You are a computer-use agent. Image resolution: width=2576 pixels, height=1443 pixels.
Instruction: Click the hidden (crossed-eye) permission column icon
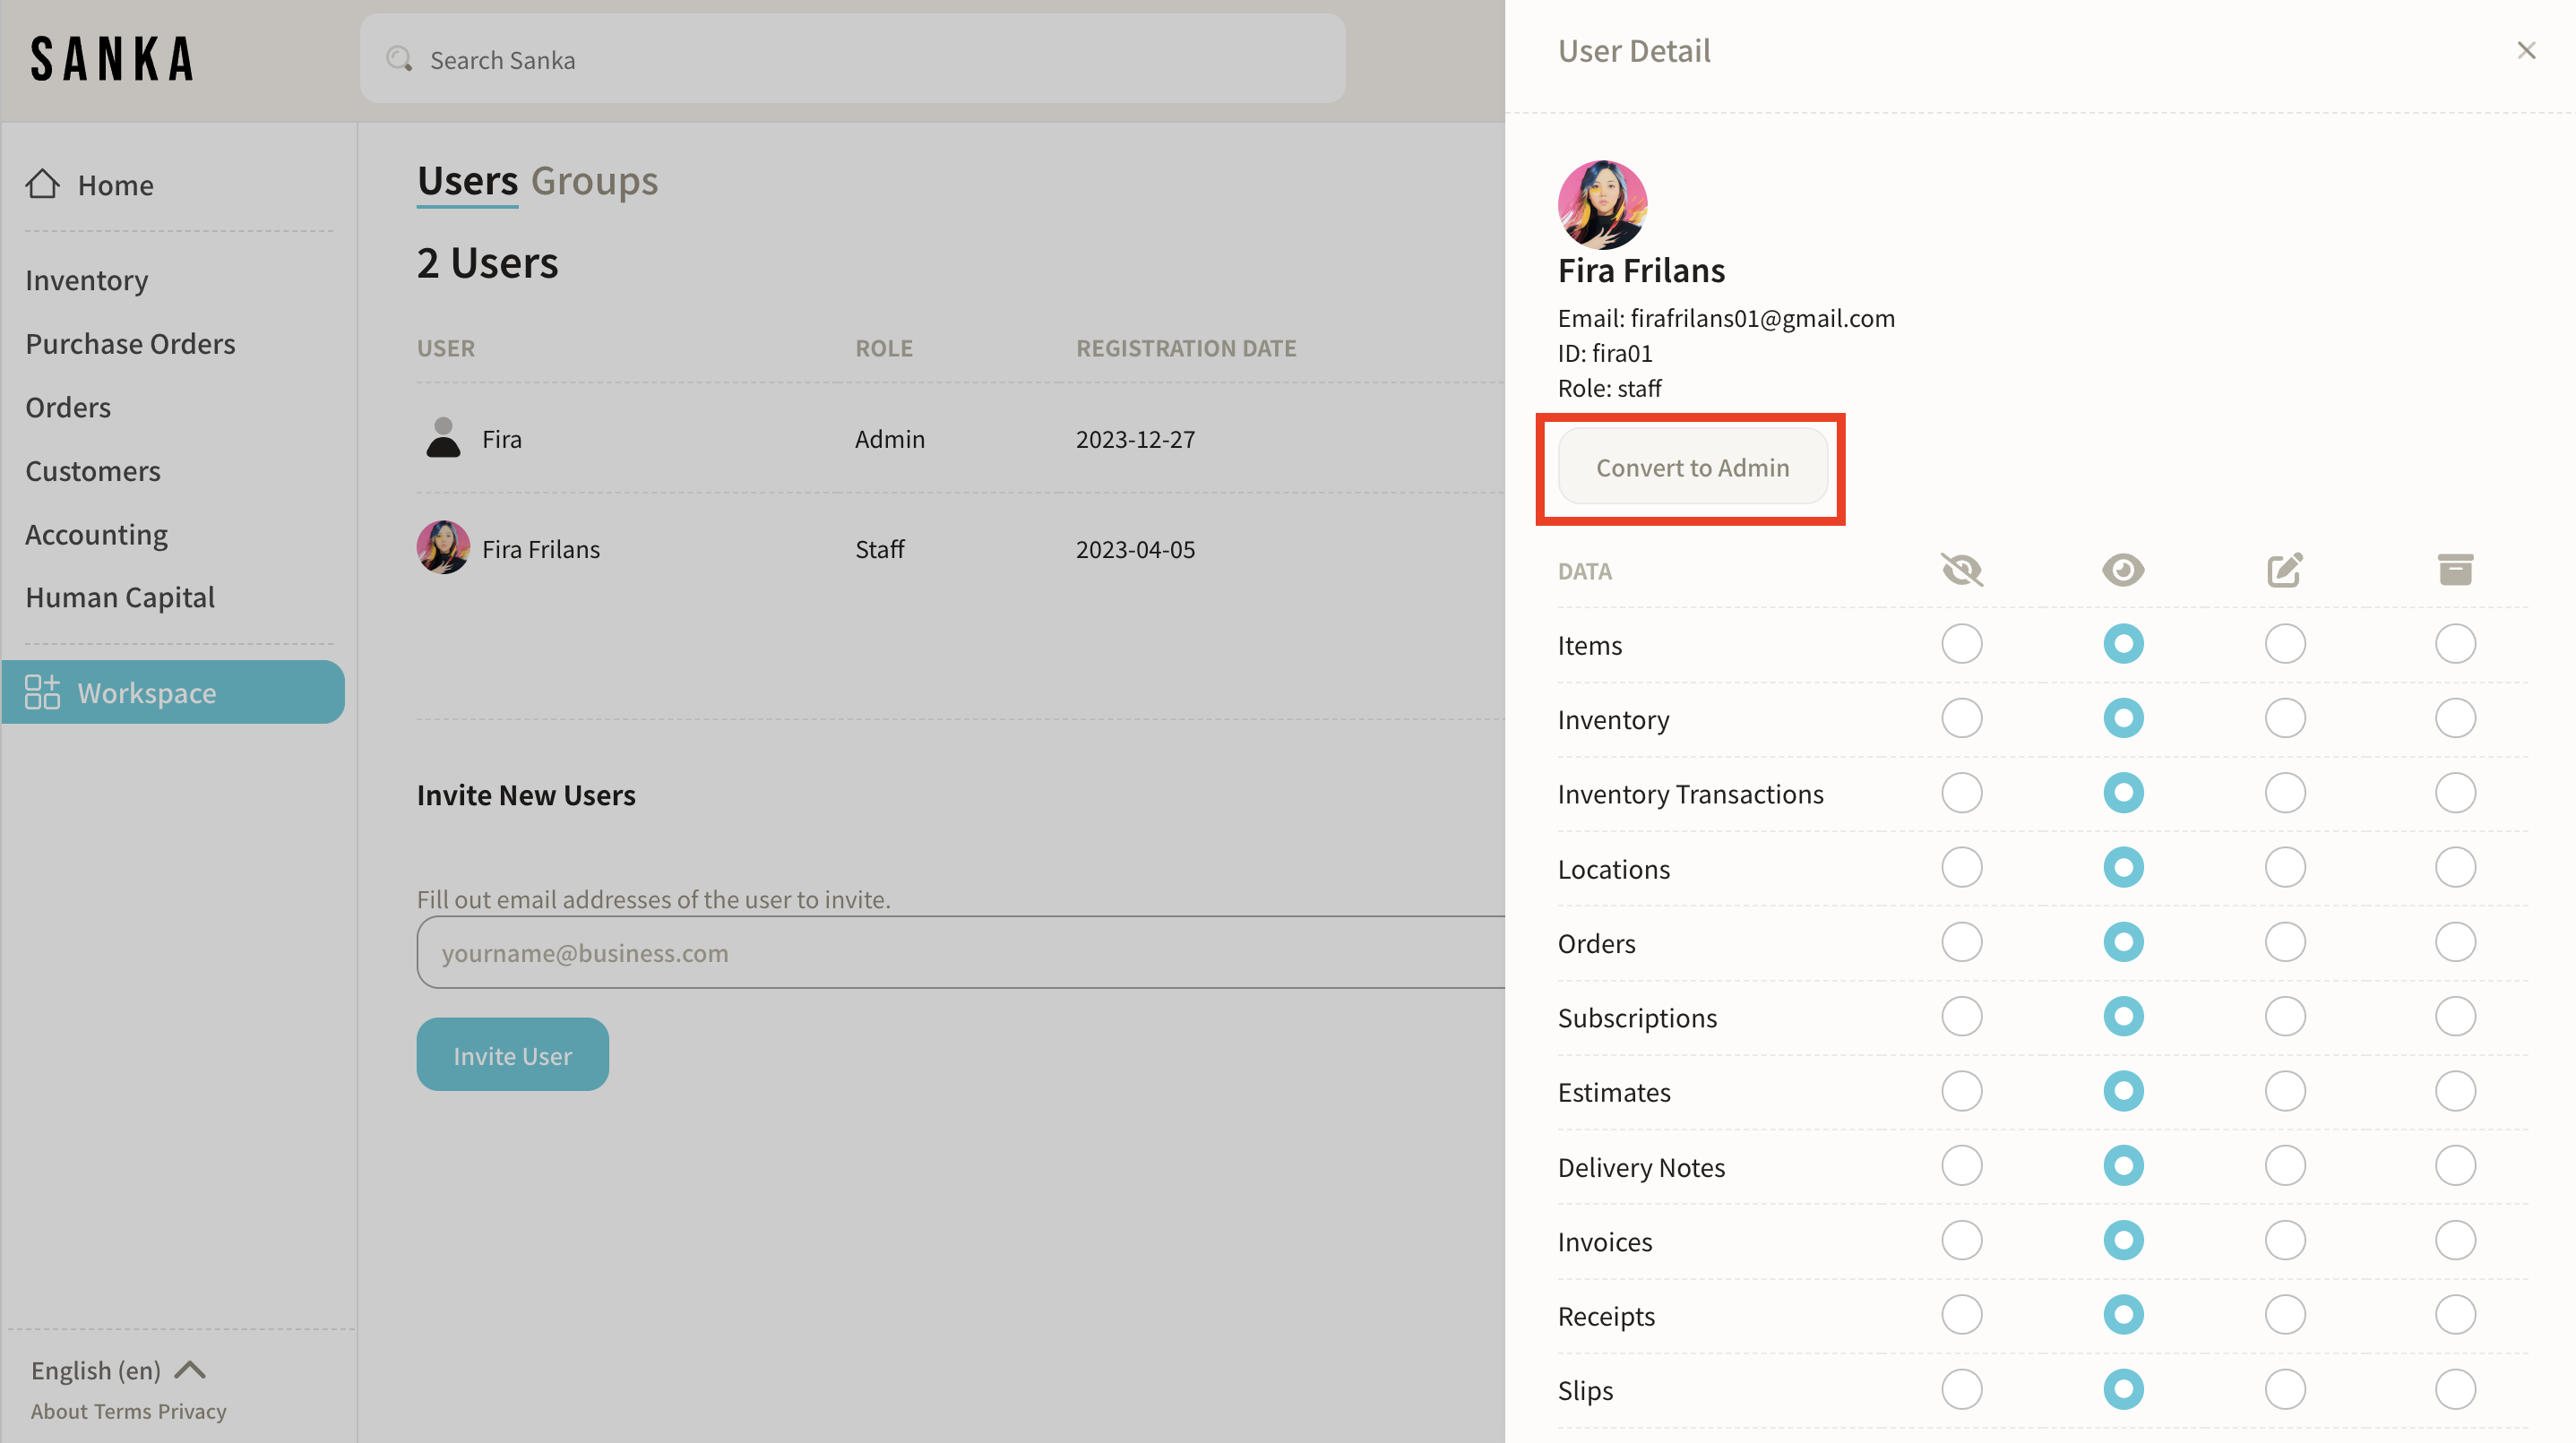click(x=1961, y=570)
